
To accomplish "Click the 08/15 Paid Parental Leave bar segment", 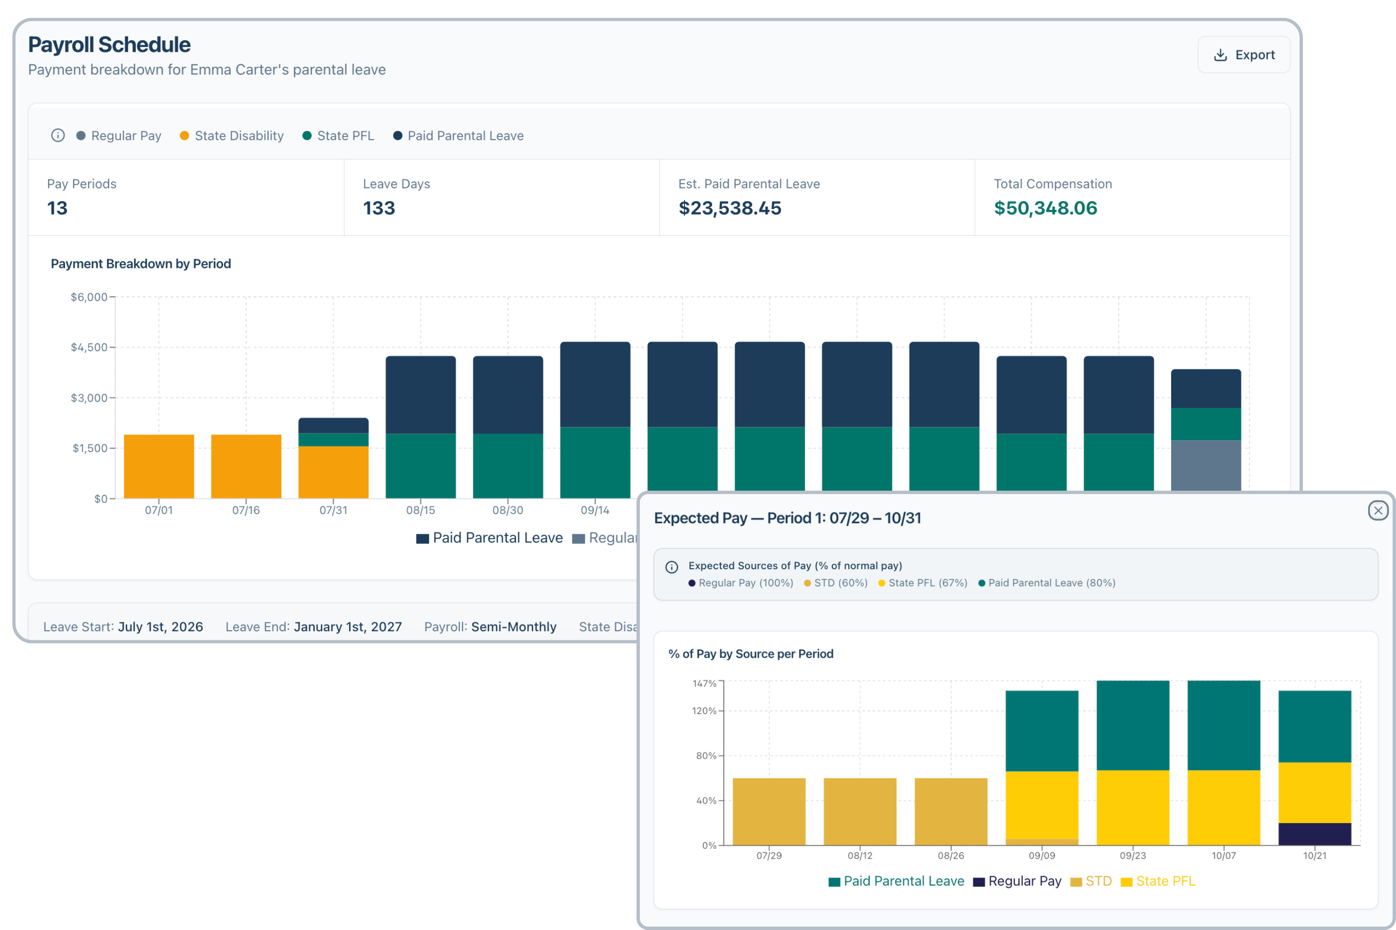I will point(421,394).
